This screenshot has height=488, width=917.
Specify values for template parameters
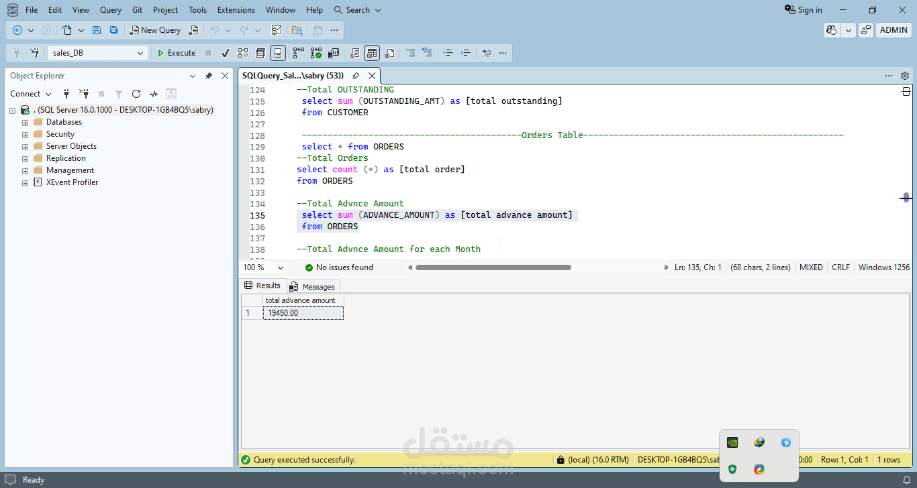(487, 53)
